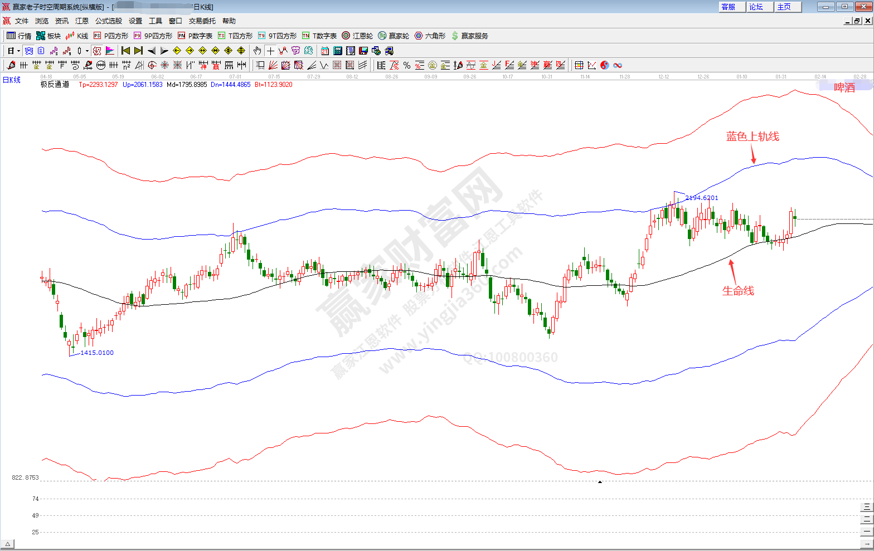
Task: Open the calculator icon in toolbar
Action: (x=337, y=51)
